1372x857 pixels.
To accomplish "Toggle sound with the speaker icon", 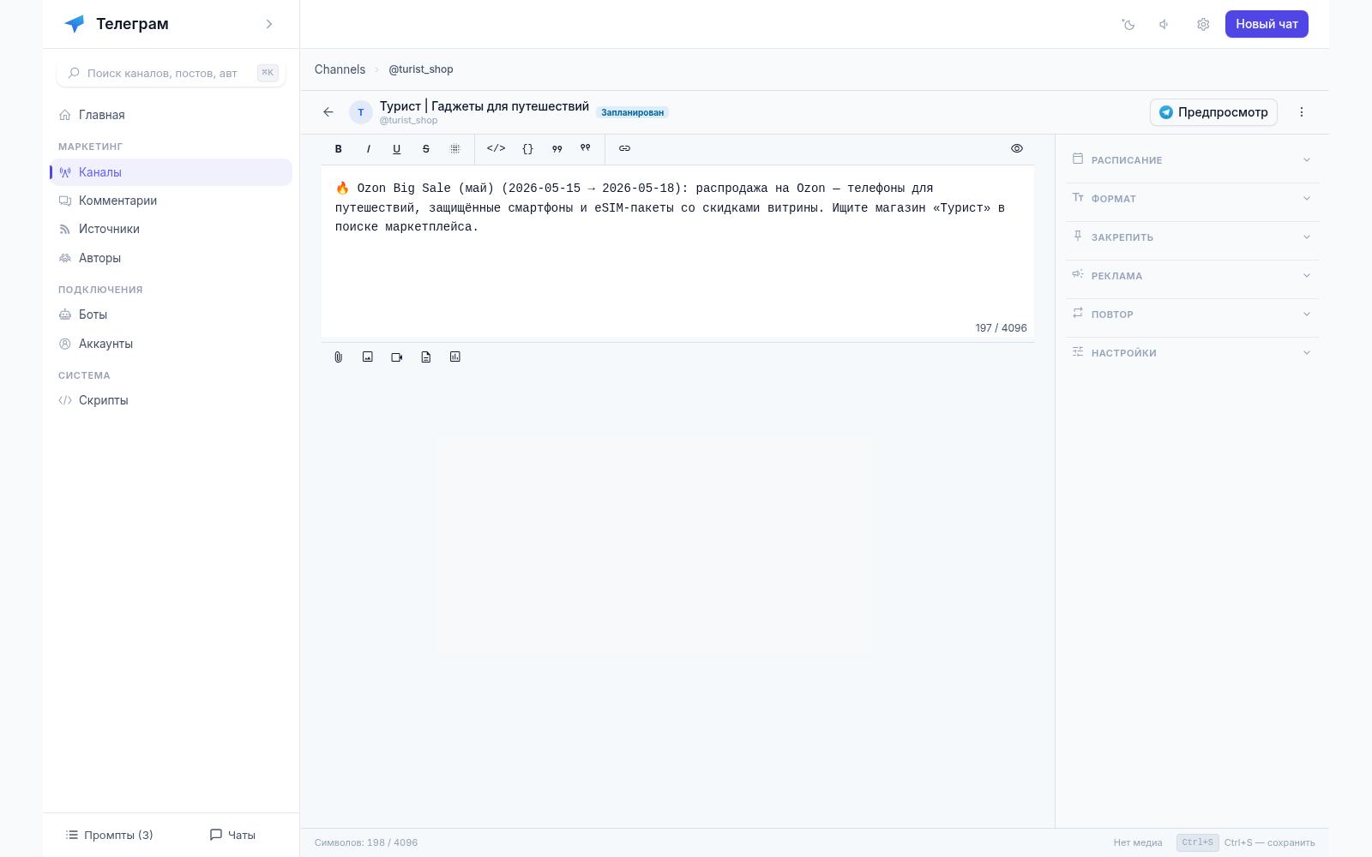I will tap(1164, 25).
